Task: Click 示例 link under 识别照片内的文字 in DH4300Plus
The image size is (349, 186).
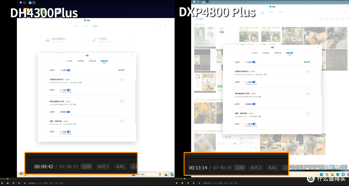Action: (x=80, y=82)
